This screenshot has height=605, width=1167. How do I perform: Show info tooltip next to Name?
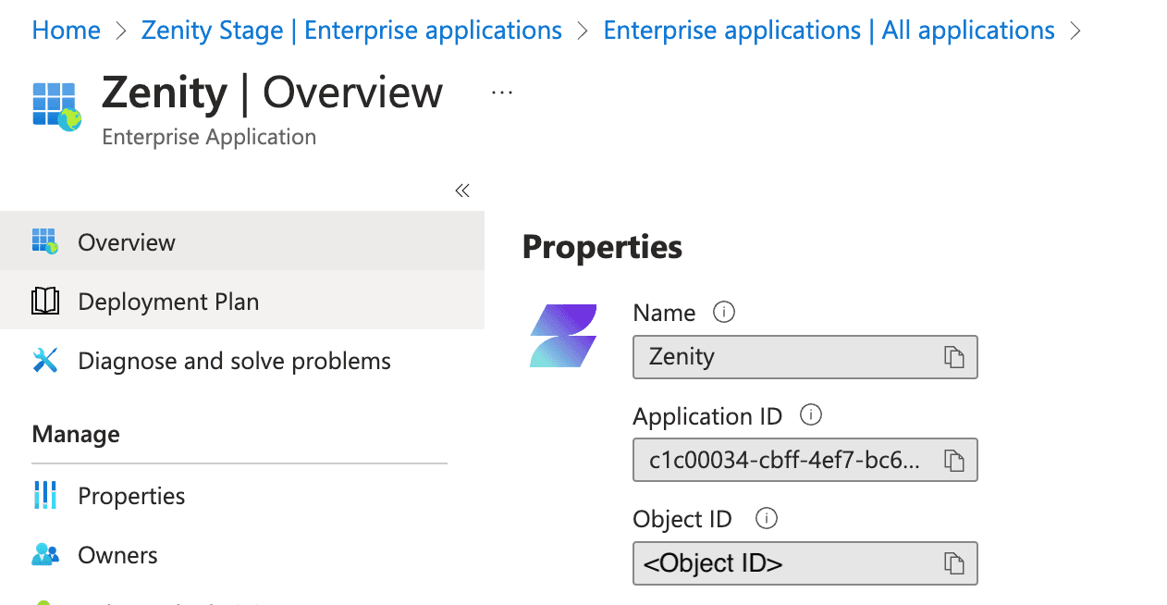tap(724, 312)
